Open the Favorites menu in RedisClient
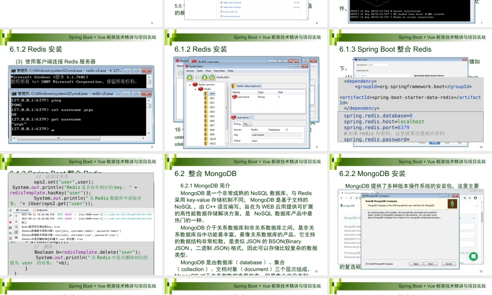This screenshot has height=295, width=492. click(219, 71)
